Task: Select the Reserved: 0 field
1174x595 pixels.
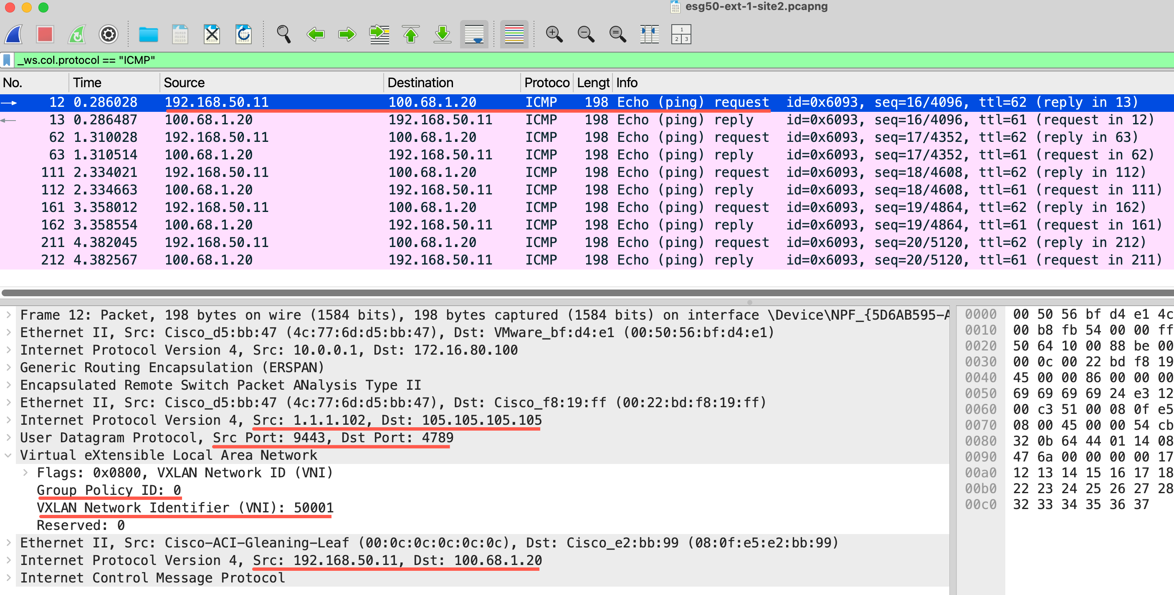Action: pos(81,525)
